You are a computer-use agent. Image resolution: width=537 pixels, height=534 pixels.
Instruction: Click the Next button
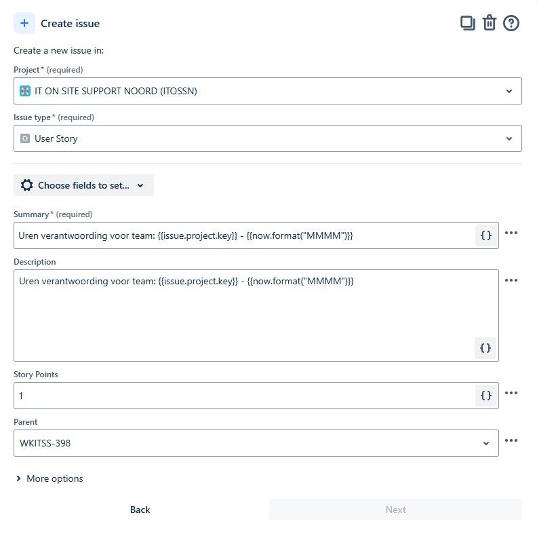coord(395,510)
